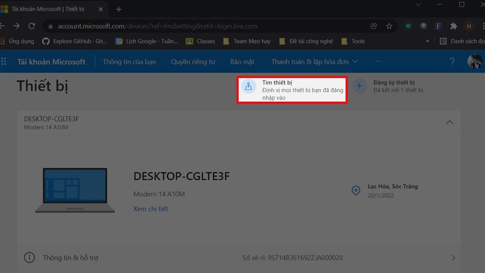Click Đăng ký thiết bị

coord(393,83)
